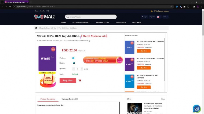Increase quantity with the plus button
The image size is (204, 114).
(82, 69)
